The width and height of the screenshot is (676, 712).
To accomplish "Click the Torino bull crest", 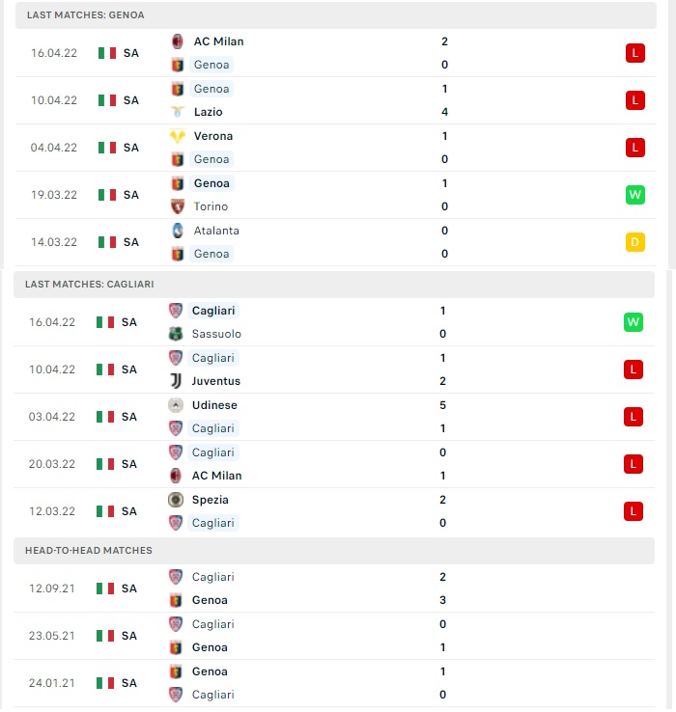I will click(x=178, y=206).
